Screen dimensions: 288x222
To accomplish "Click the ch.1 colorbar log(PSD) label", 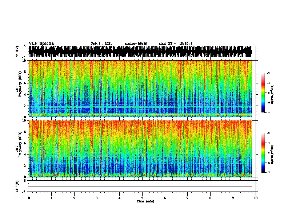I will click(272, 94).
